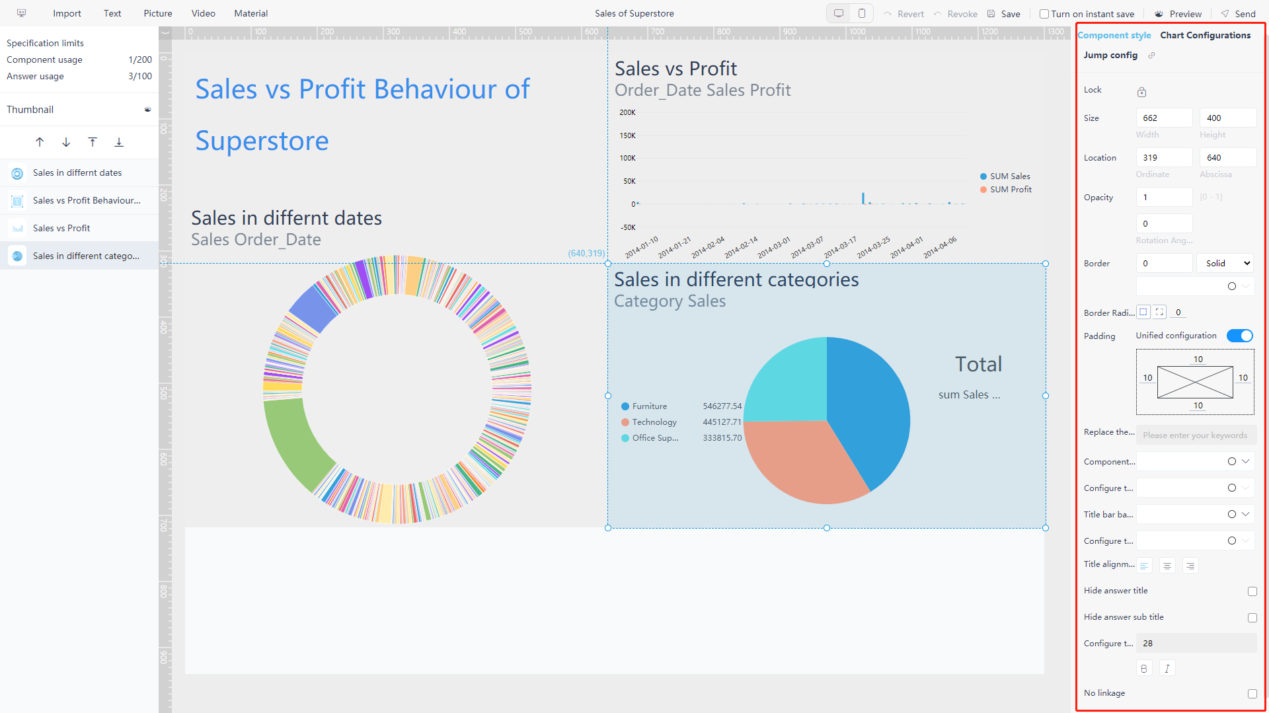Viewport: 1269px width, 713px height.
Task: Click the Title bar background color circle swatch
Action: click(x=1232, y=514)
